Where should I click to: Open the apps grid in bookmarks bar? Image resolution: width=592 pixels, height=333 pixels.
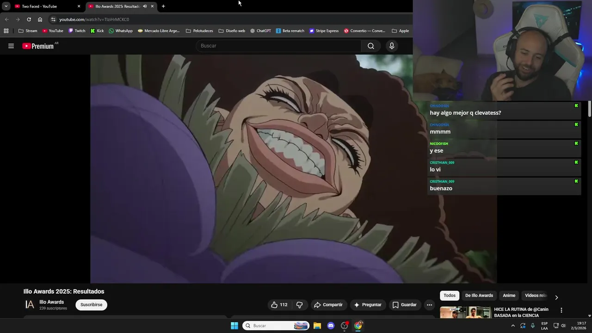click(6, 31)
